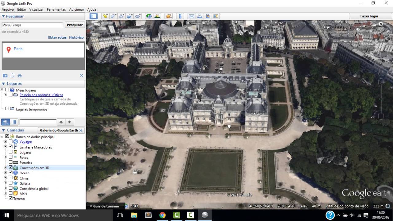Click the magnifier search icon in Lugares panel

coord(6,122)
